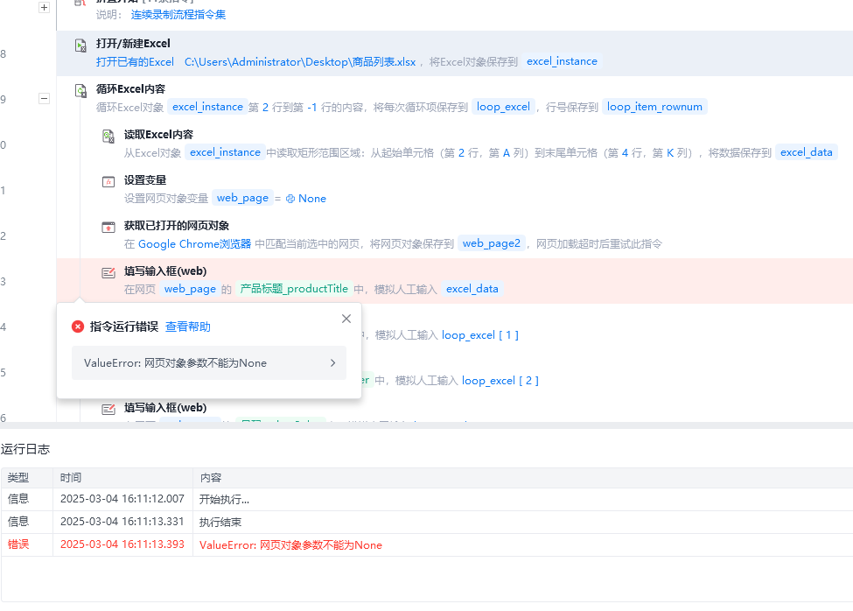The image size is (853, 611).
Task: Click the 循环Excel内容 step icon
Action: [80, 91]
